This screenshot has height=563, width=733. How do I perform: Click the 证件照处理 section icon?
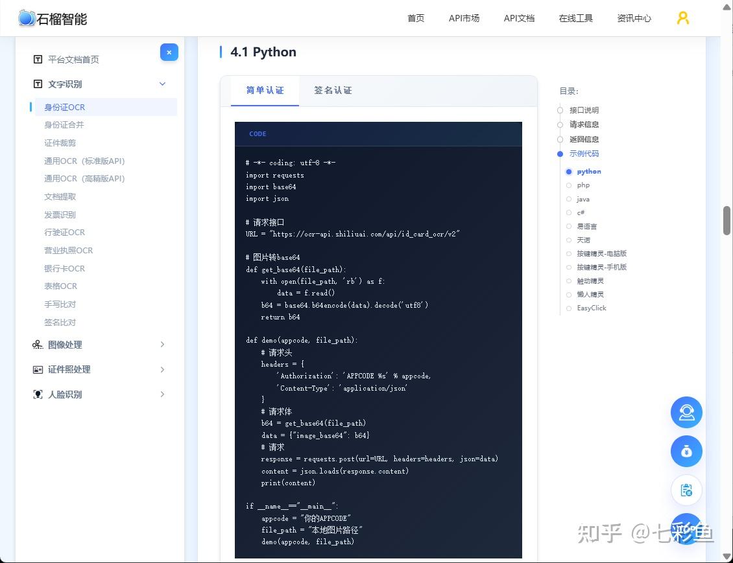tap(38, 370)
